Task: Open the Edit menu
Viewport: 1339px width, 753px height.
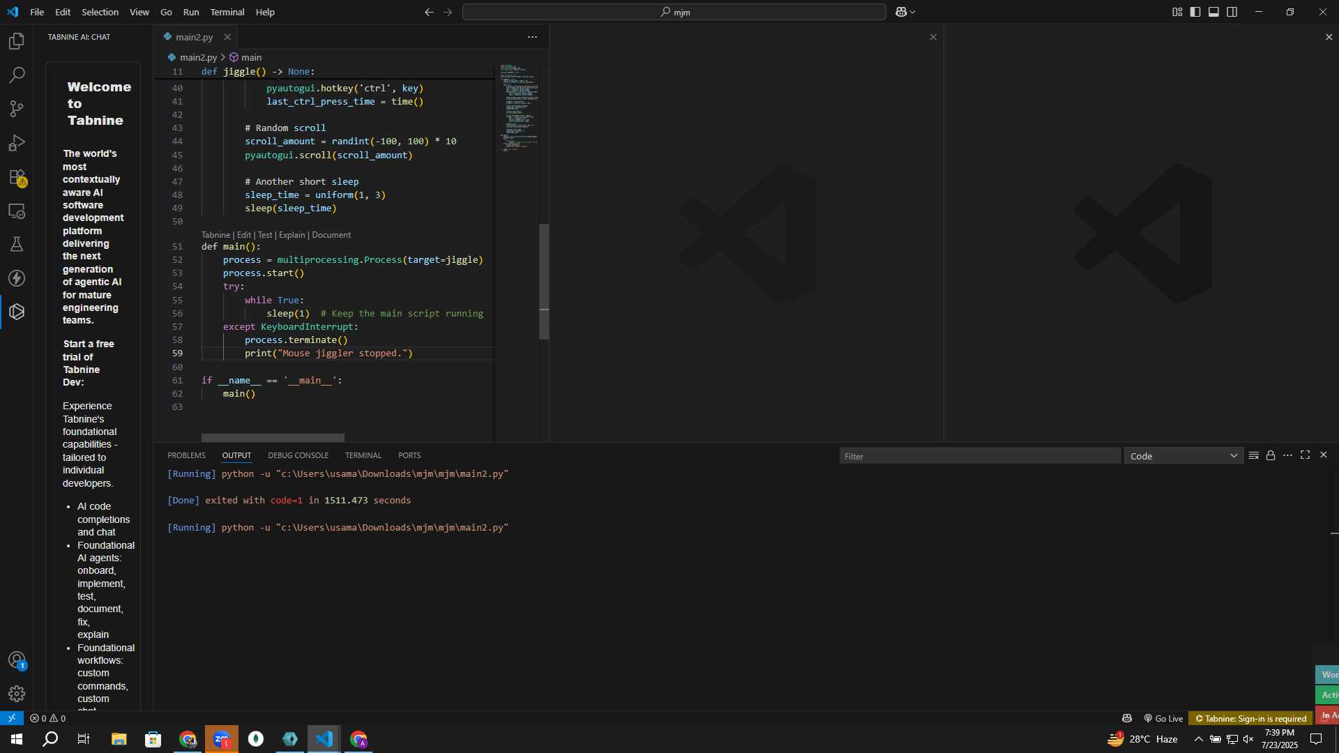Action: pos(63,12)
